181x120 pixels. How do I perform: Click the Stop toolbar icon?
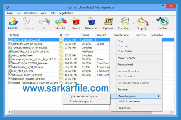44,21
